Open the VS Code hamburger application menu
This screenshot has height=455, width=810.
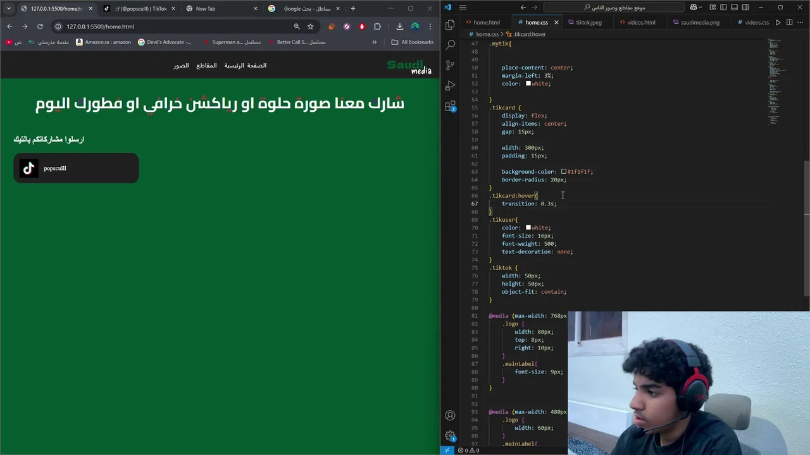tap(463, 8)
